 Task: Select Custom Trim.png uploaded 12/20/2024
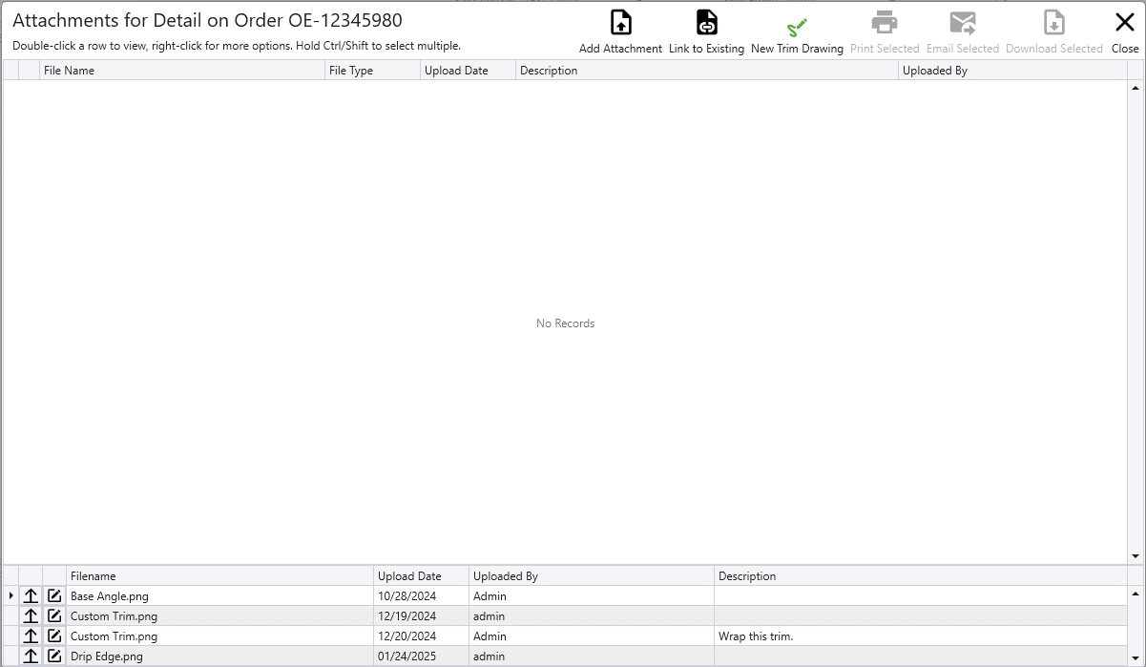(x=219, y=636)
